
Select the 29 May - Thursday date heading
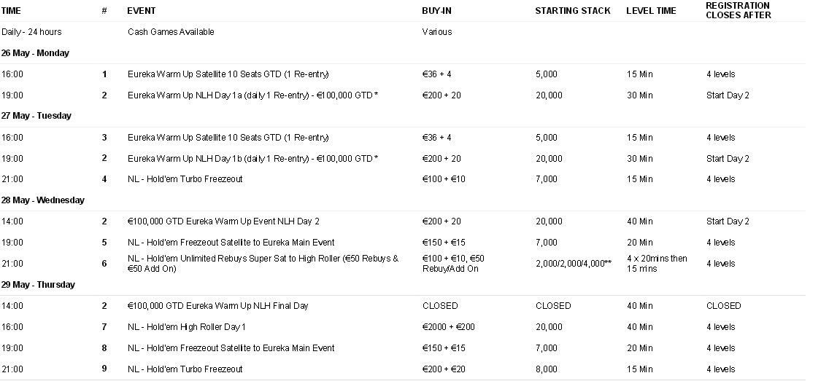[x=38, y=284]
